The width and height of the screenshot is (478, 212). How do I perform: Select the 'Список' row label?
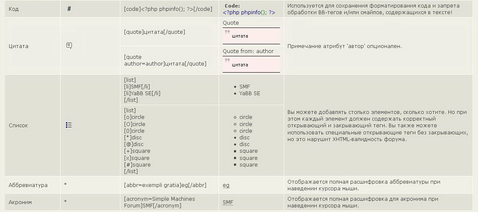click(x=18, y=125)
